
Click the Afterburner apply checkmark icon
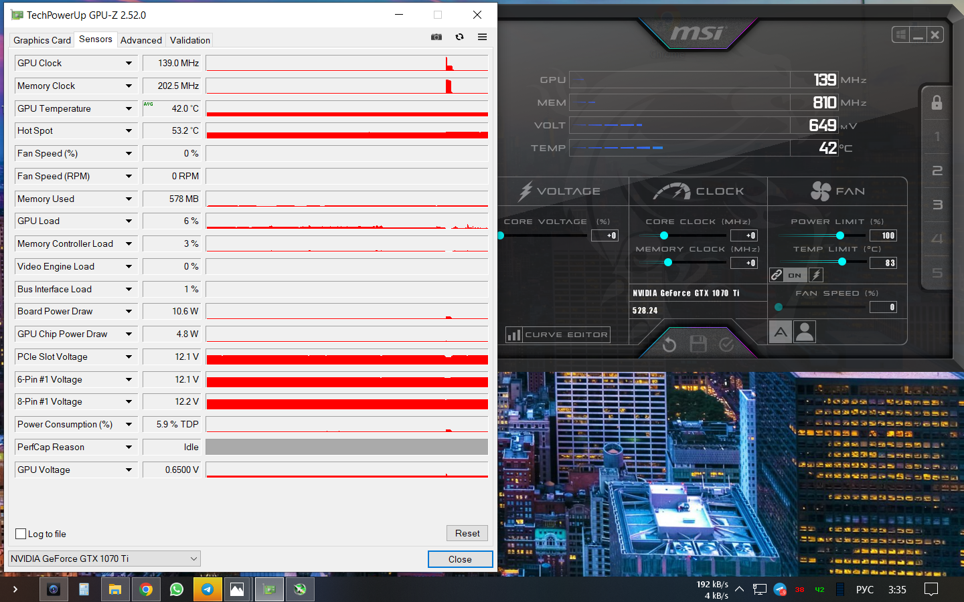point(726,344)
